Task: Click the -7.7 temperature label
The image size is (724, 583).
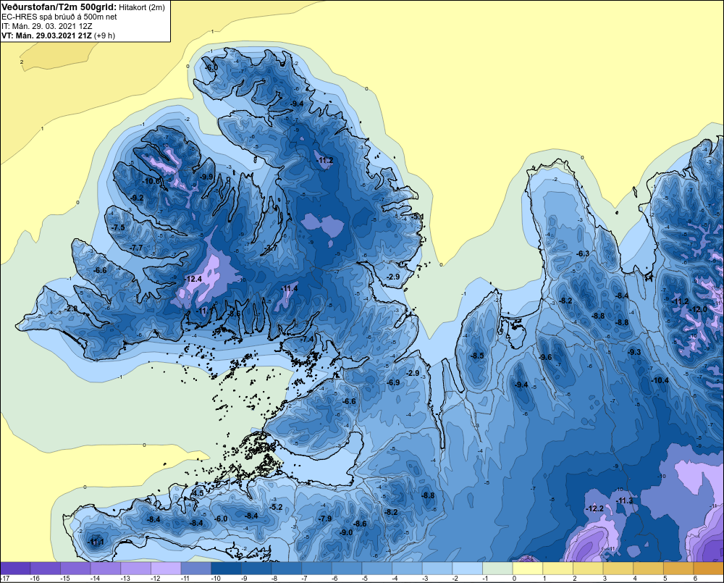Action: [x=136, y=248]
